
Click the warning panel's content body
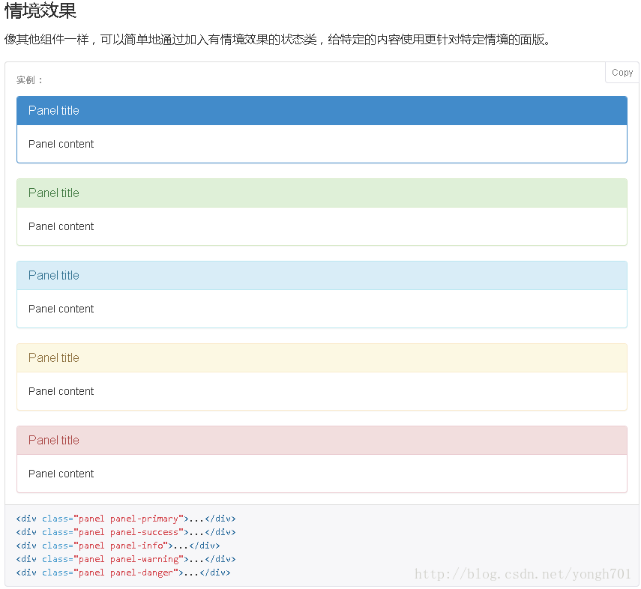322,391
